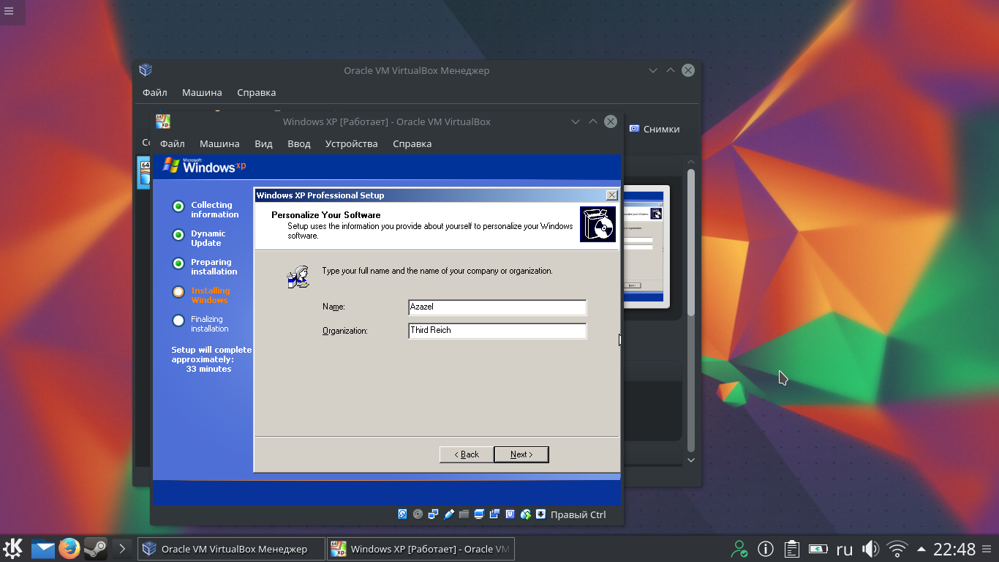Open the volume control tray icon
Screen dimensions: 999x562
coord(870,548)
